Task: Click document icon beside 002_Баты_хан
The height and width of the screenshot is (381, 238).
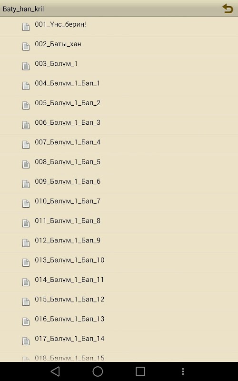Action: (26, 46)
